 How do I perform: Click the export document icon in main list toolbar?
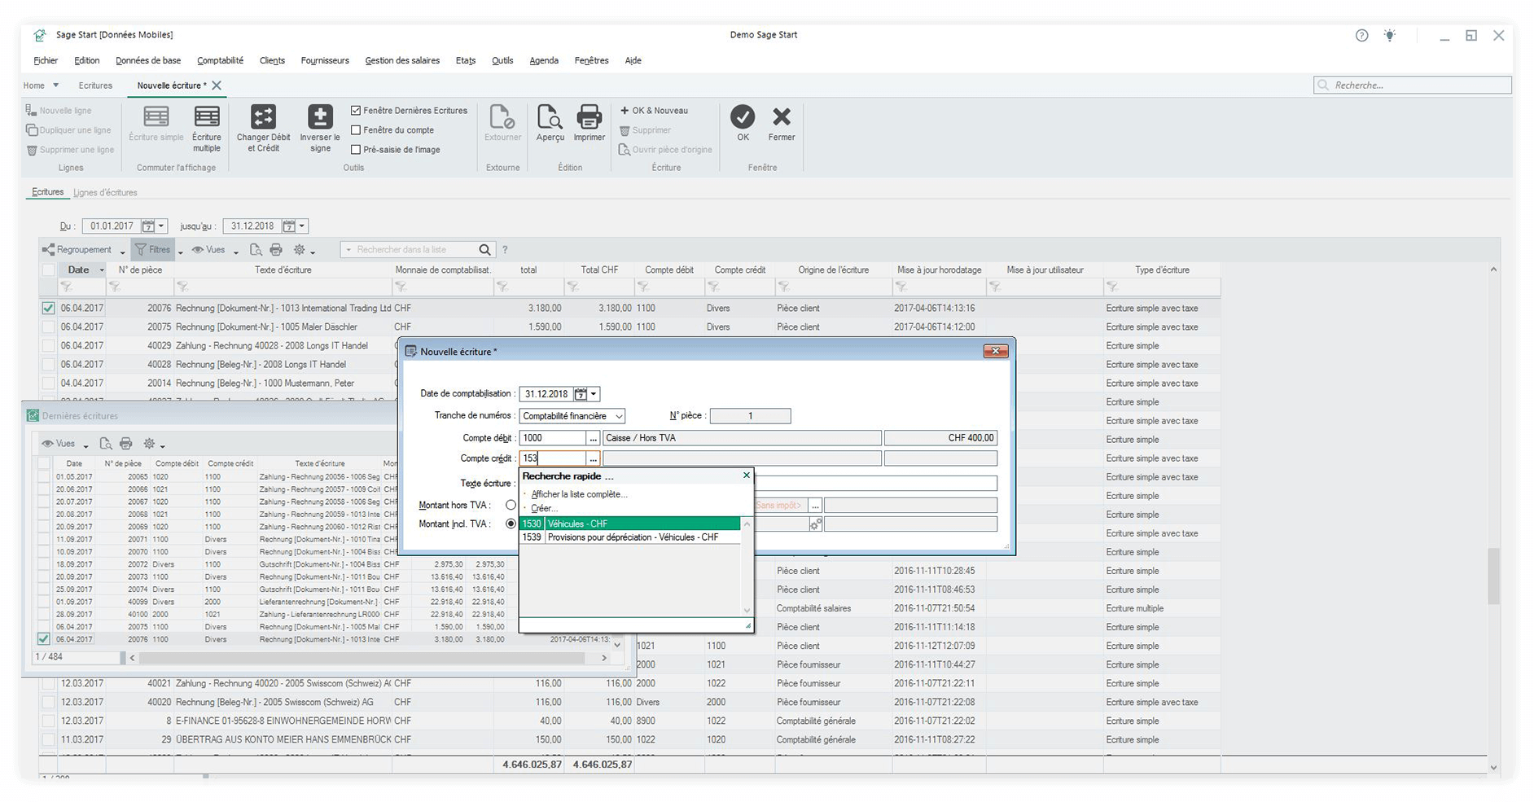pyautogui.click(x=256, y=250)
